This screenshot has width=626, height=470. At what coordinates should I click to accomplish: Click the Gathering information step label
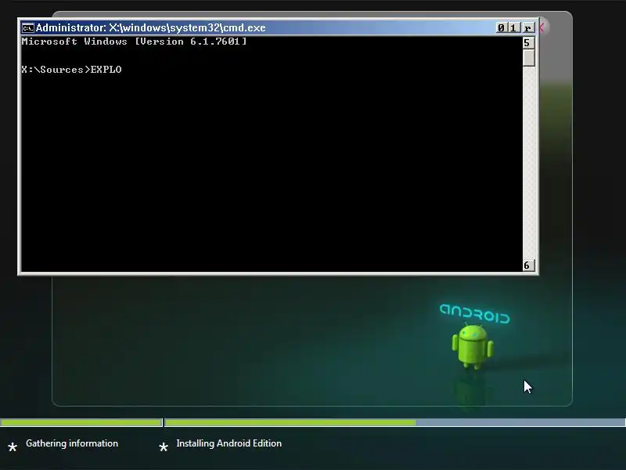[x=72, y=443]
